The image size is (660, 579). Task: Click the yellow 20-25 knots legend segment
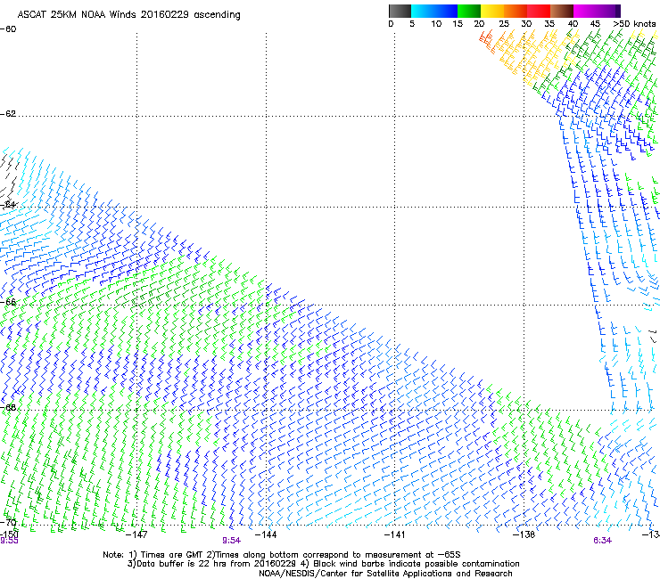point(492,11)
